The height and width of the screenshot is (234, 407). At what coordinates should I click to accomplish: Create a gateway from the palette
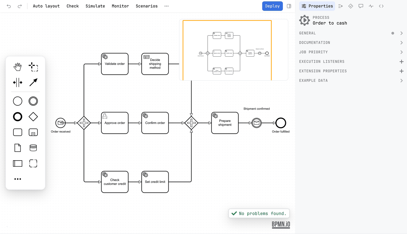tap(33, 117)
